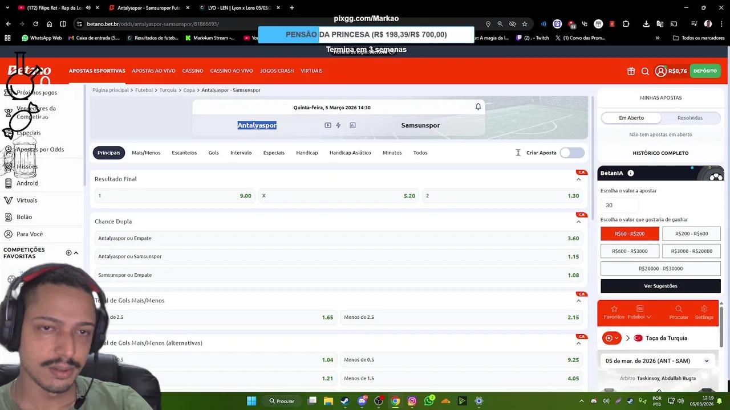Open File Explorer from the taskbar
730x410 pixels.
coord(328,401)
